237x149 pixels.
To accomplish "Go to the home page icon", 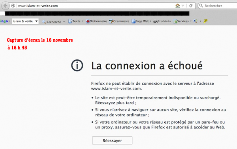I will [x=178, y=6].
